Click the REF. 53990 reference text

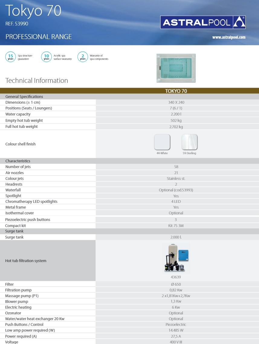coord(17,24)
